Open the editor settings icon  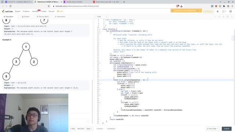click(x=228, y=16)
